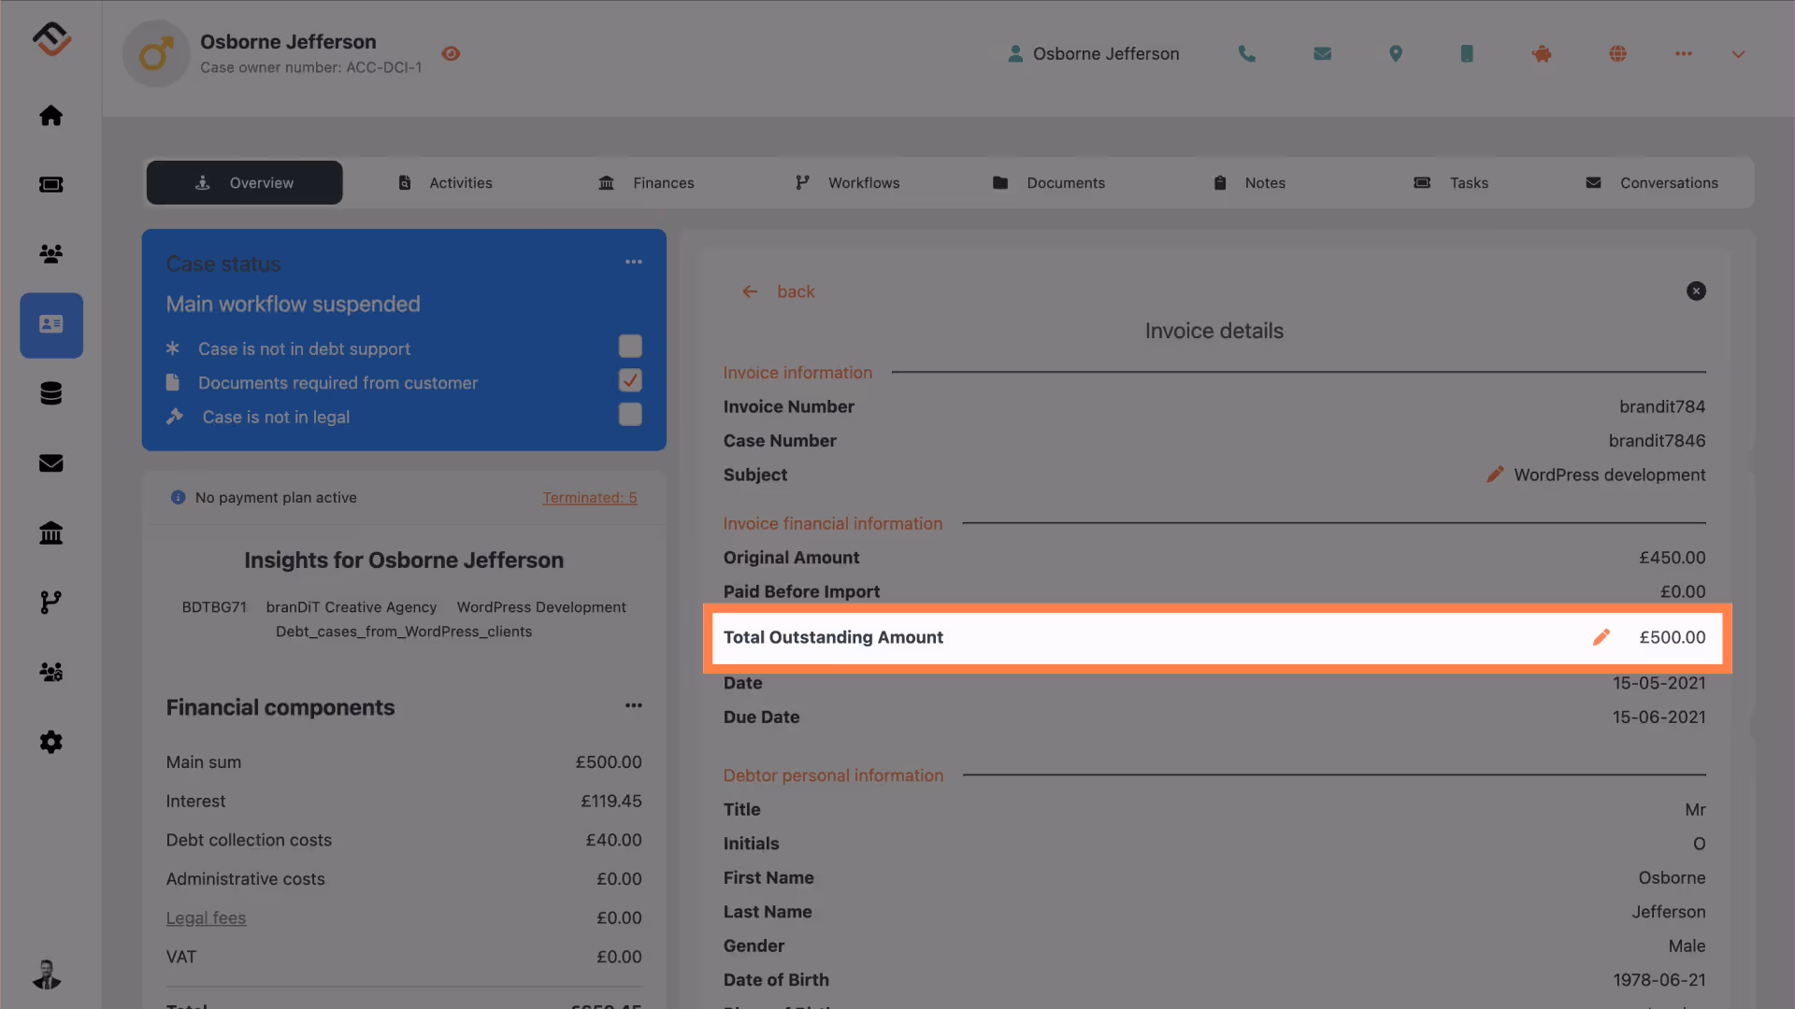Open Financial components three-dot menu
This screenshot has width=1795, height=1009.
coord(634,706)
